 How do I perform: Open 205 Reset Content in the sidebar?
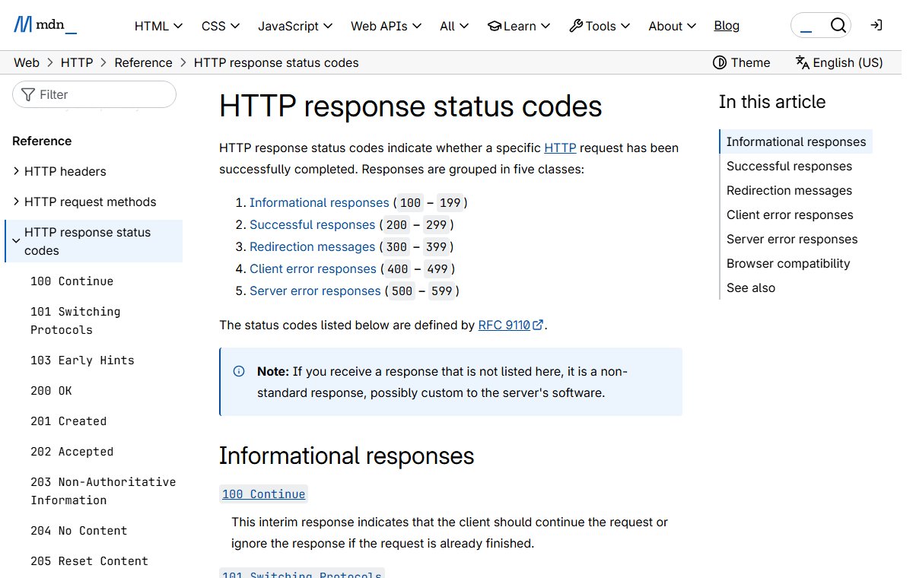click(x=89, y=561)
